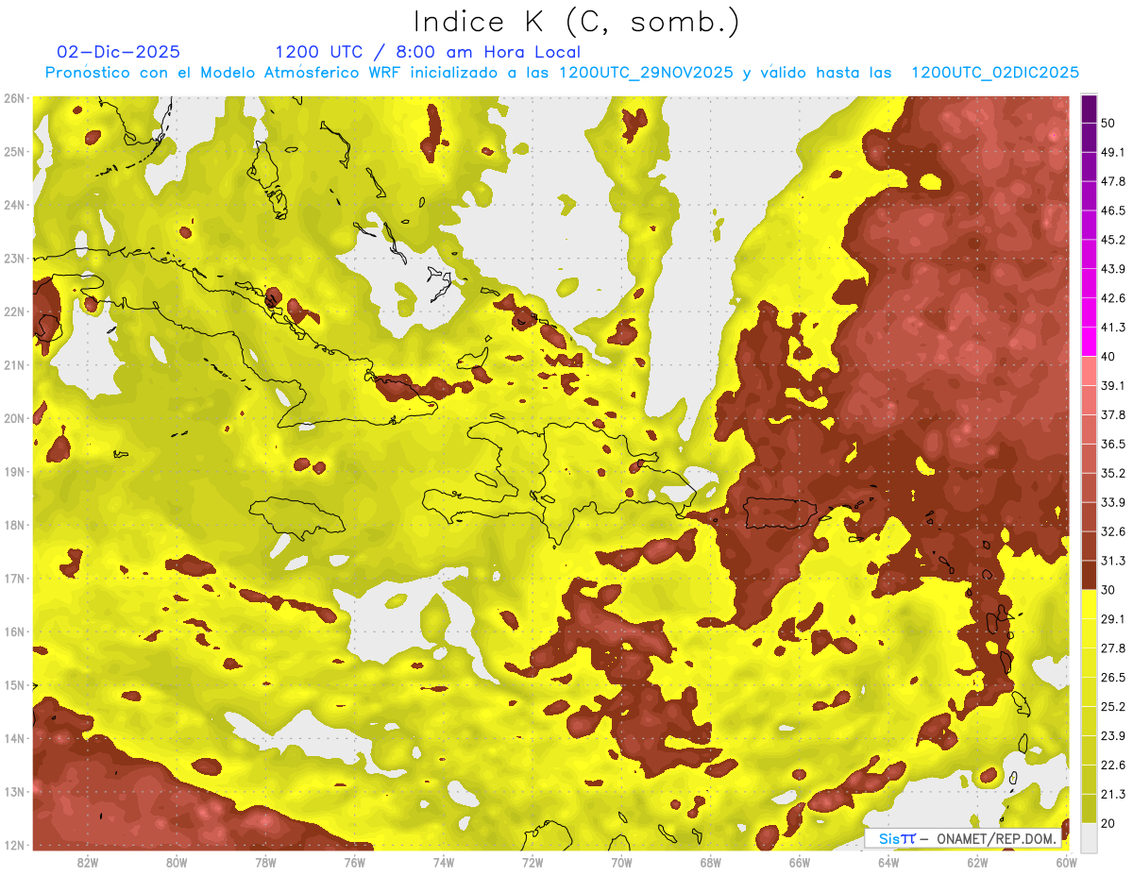Click the latitude label '26N'
This screenshot has width=1133, height=875.
coord(14,98)
